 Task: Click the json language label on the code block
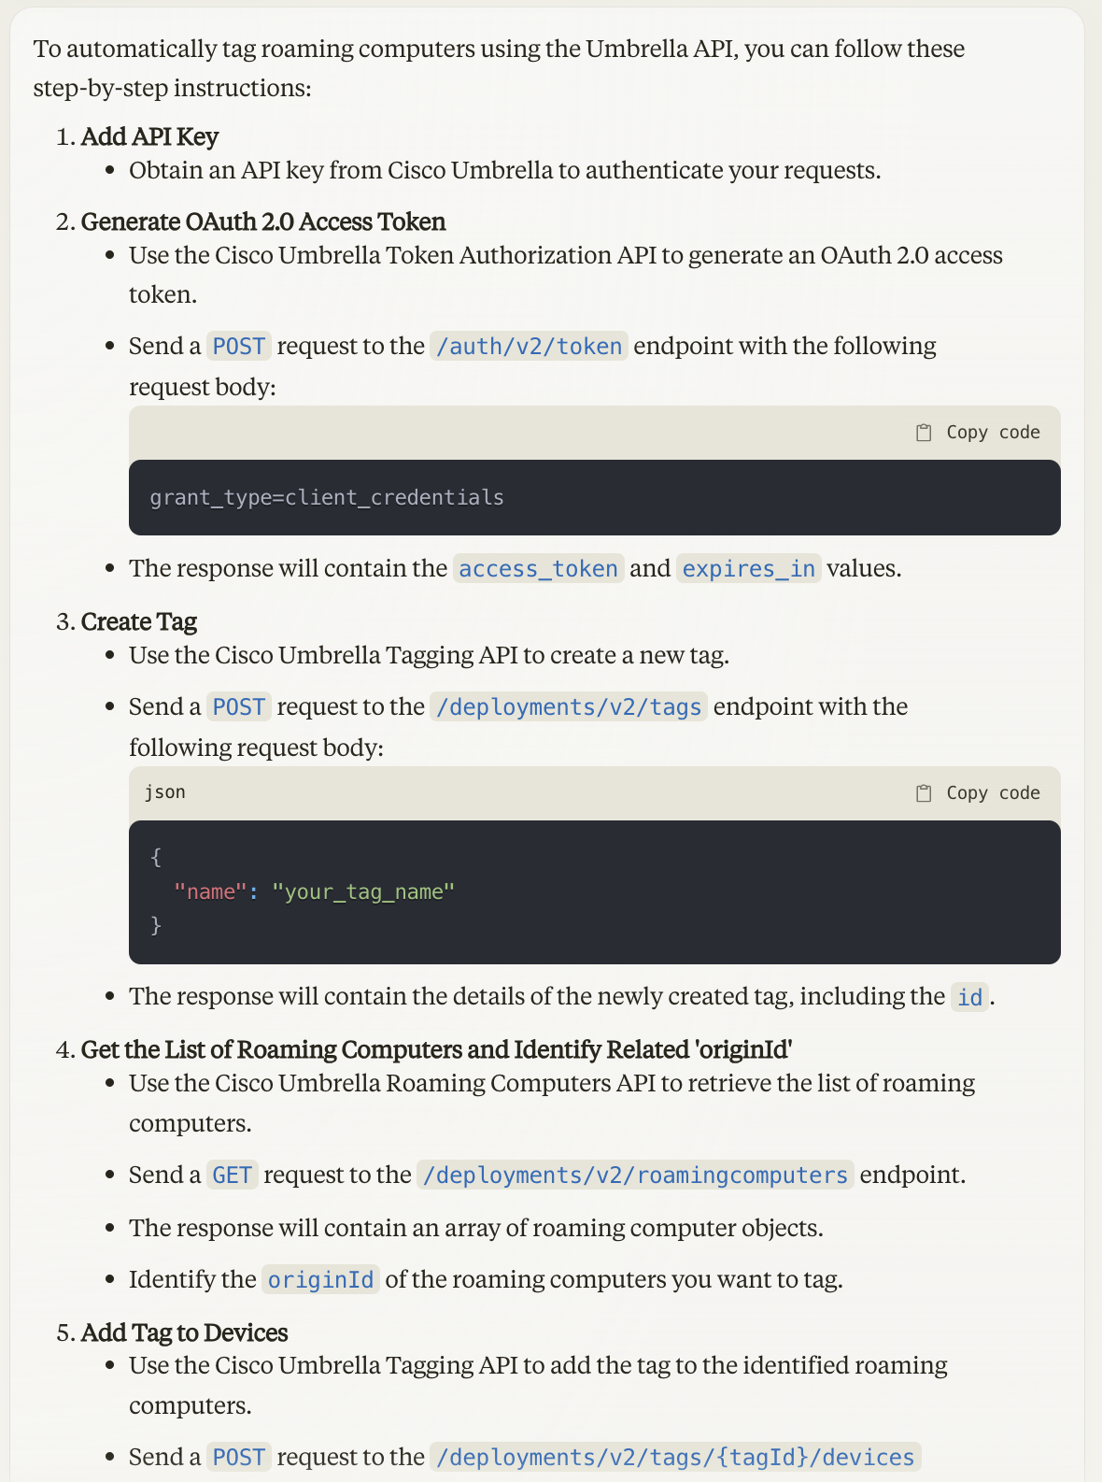tap(164, 791)
